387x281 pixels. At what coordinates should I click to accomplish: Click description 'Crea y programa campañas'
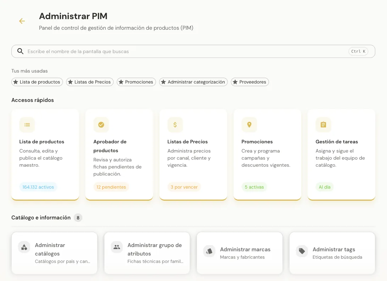[x=266, y=158]
